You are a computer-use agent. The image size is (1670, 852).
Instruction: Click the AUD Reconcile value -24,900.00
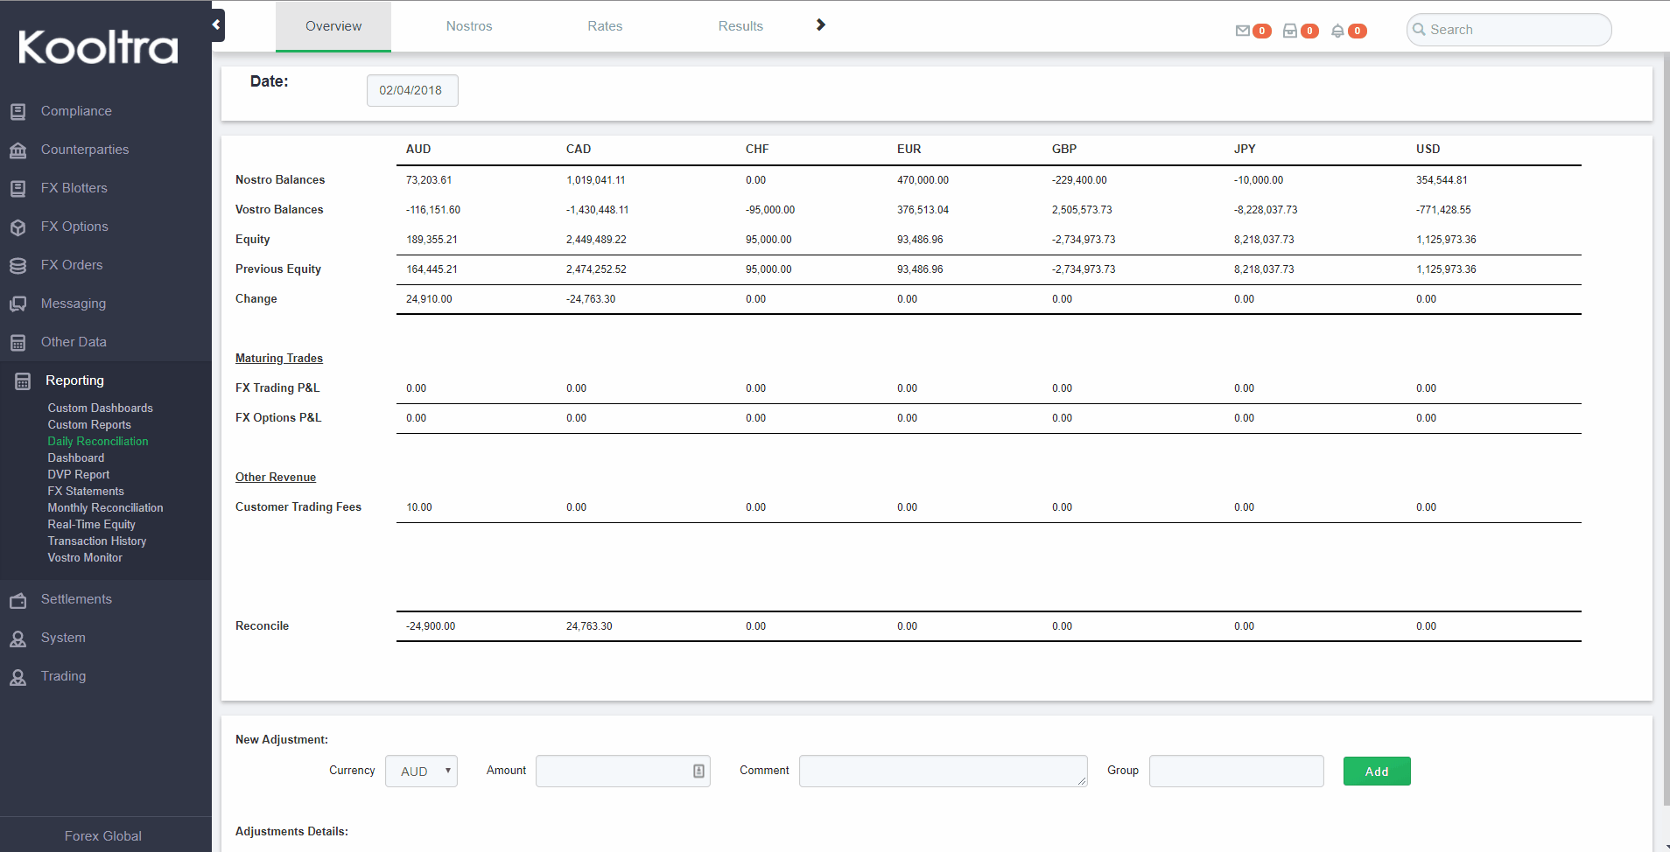[431, 626]
